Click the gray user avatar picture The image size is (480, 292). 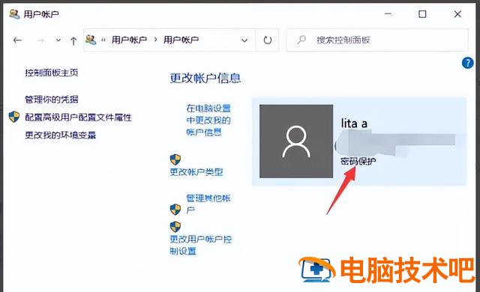point(296,141)
